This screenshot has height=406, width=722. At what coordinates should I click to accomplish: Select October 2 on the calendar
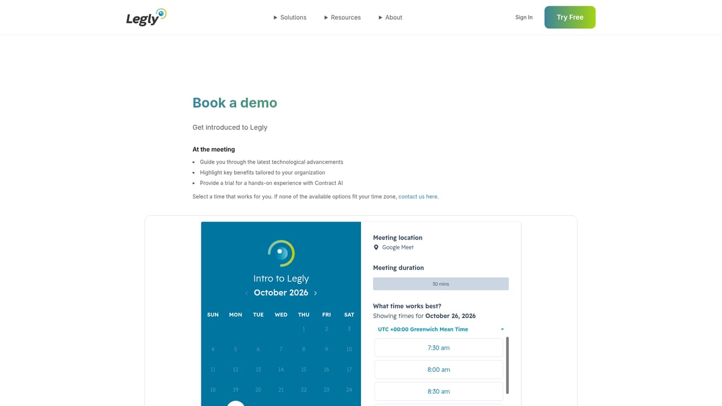tap(326, 329)
